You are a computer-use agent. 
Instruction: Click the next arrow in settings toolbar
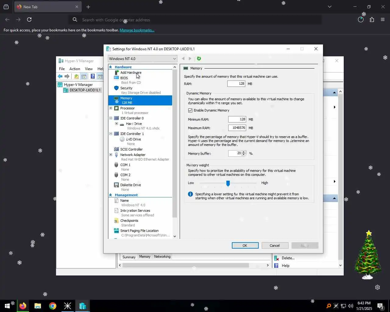point(190,58)
